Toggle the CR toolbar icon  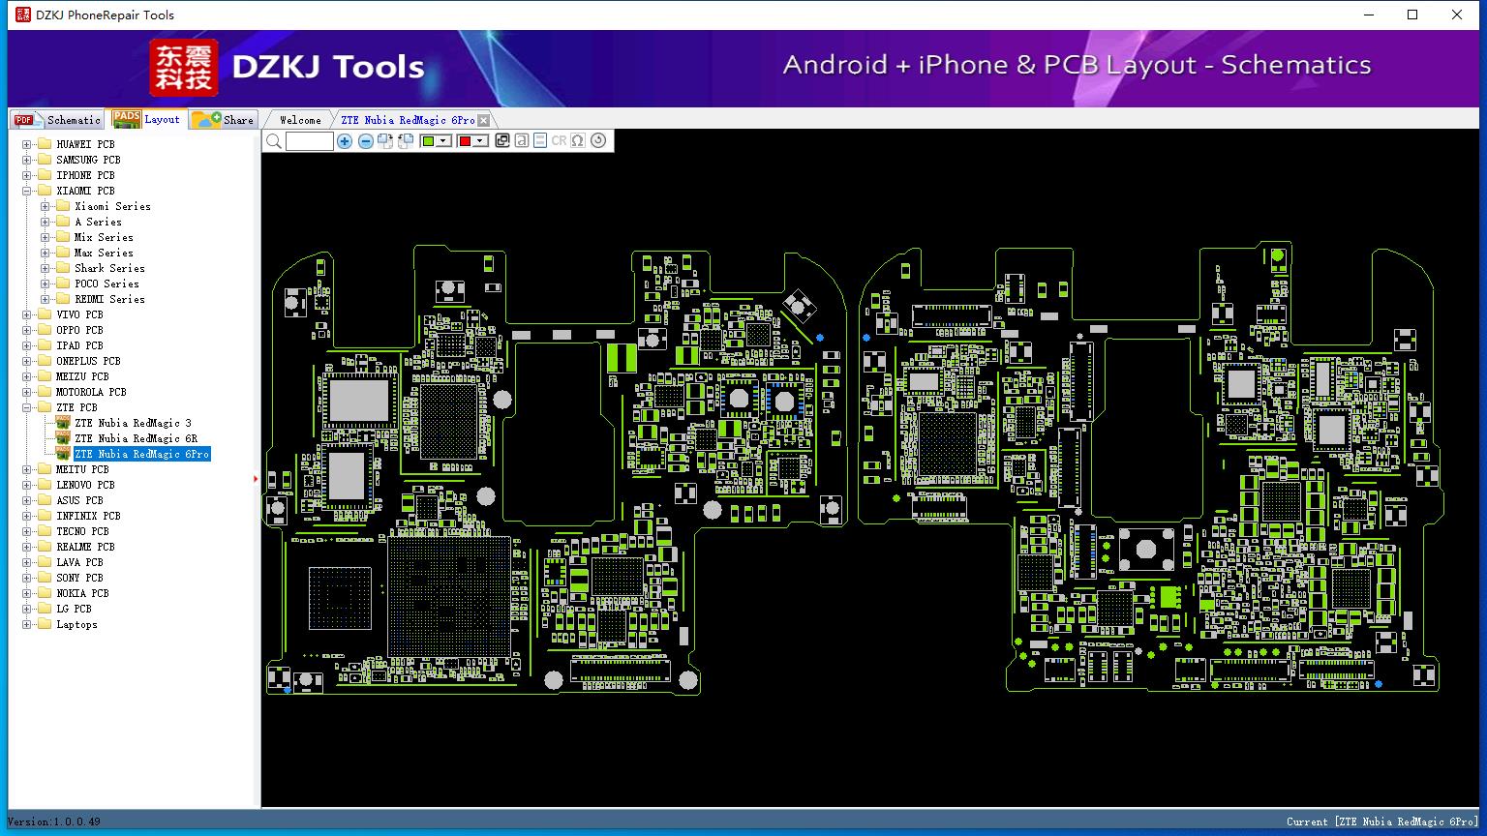pos(559,141)
